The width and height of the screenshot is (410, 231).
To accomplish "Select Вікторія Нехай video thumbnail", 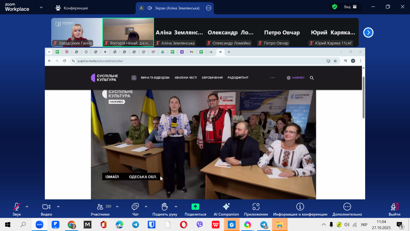I will tap(128, 32).
